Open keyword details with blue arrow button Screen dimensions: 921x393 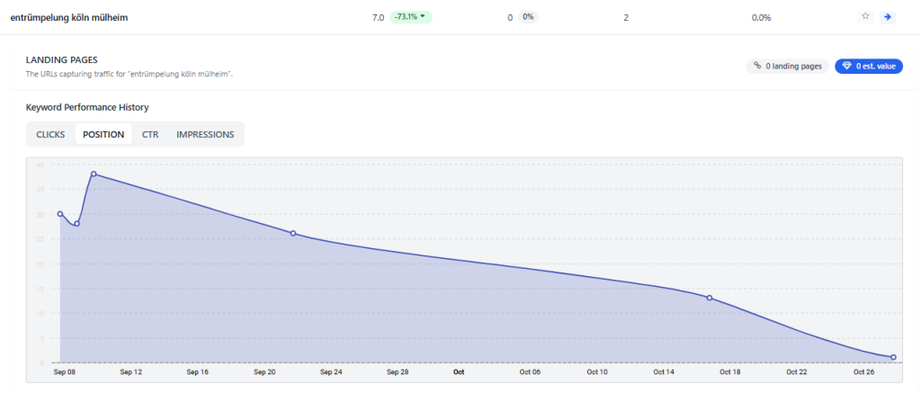(888, 17)
